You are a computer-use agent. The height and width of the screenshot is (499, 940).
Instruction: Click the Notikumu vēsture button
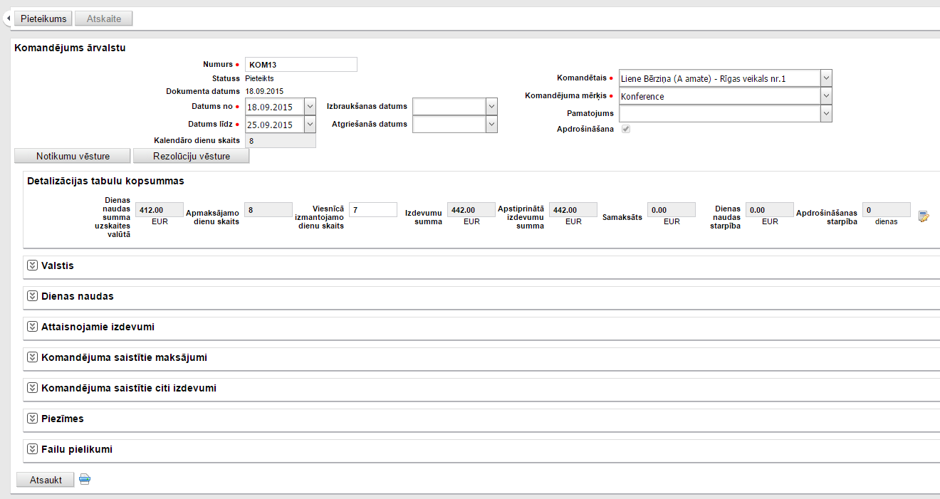pos(72,156)
